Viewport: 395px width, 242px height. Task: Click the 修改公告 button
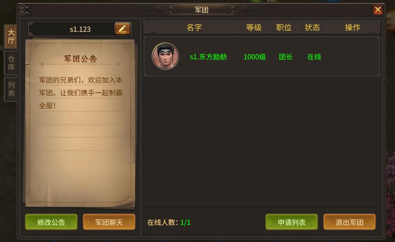point(51,222)
